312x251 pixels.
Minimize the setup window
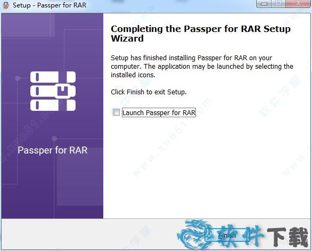click(264, 4)
